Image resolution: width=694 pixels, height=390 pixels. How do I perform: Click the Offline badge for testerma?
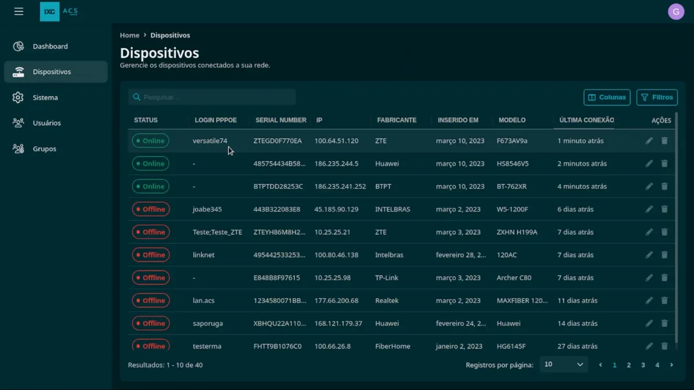(x=151, y=345)
